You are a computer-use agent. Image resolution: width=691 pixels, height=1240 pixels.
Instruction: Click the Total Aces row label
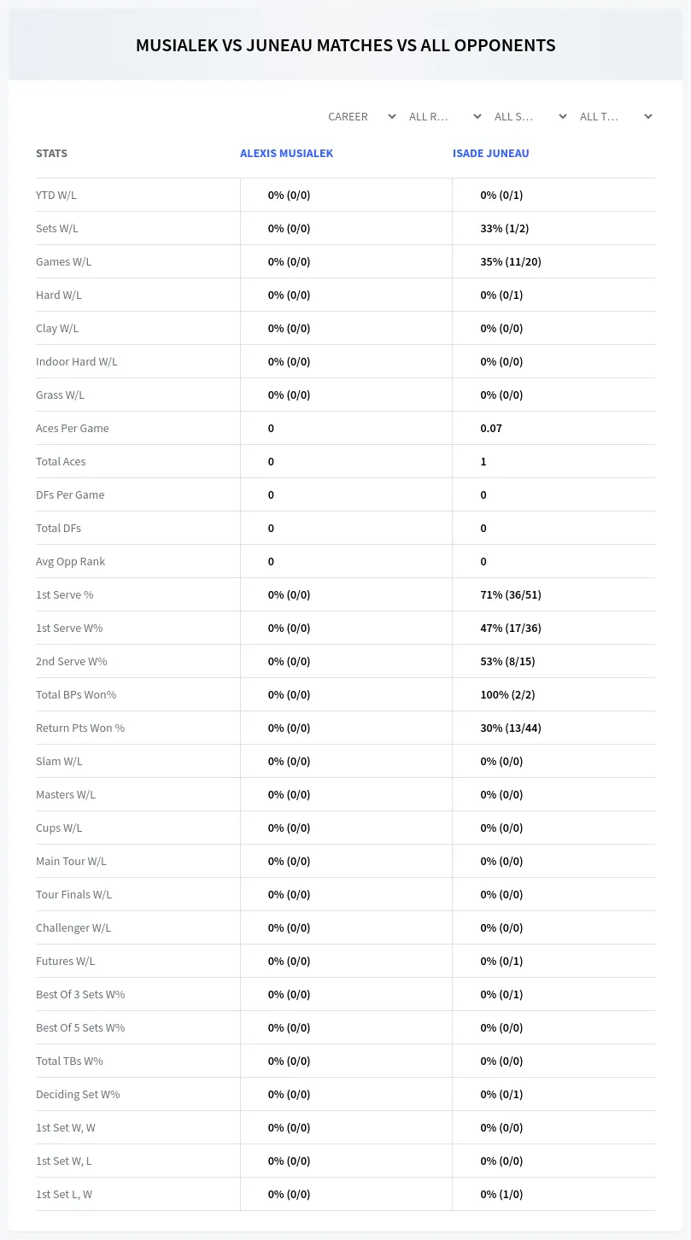pos(61,461)
